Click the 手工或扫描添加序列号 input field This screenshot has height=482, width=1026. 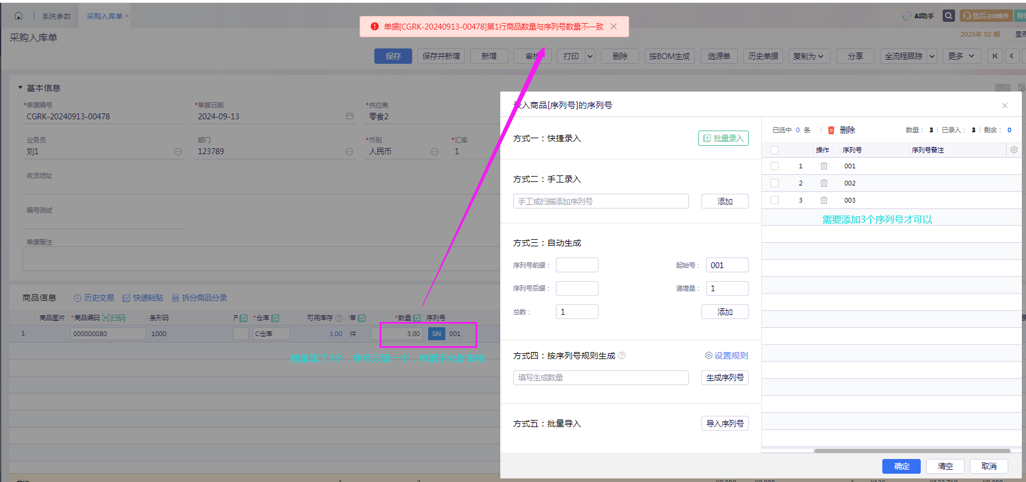pyautogui.click(x=601, y=201)
